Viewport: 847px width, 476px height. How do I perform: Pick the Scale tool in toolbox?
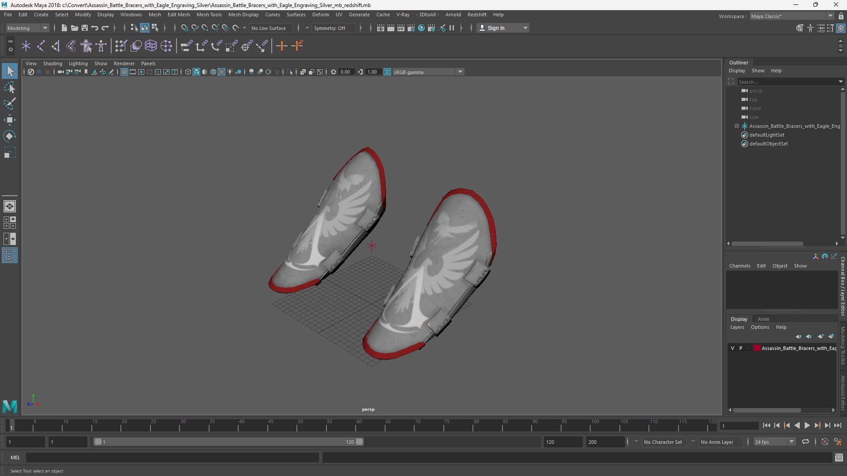(10, 152)
